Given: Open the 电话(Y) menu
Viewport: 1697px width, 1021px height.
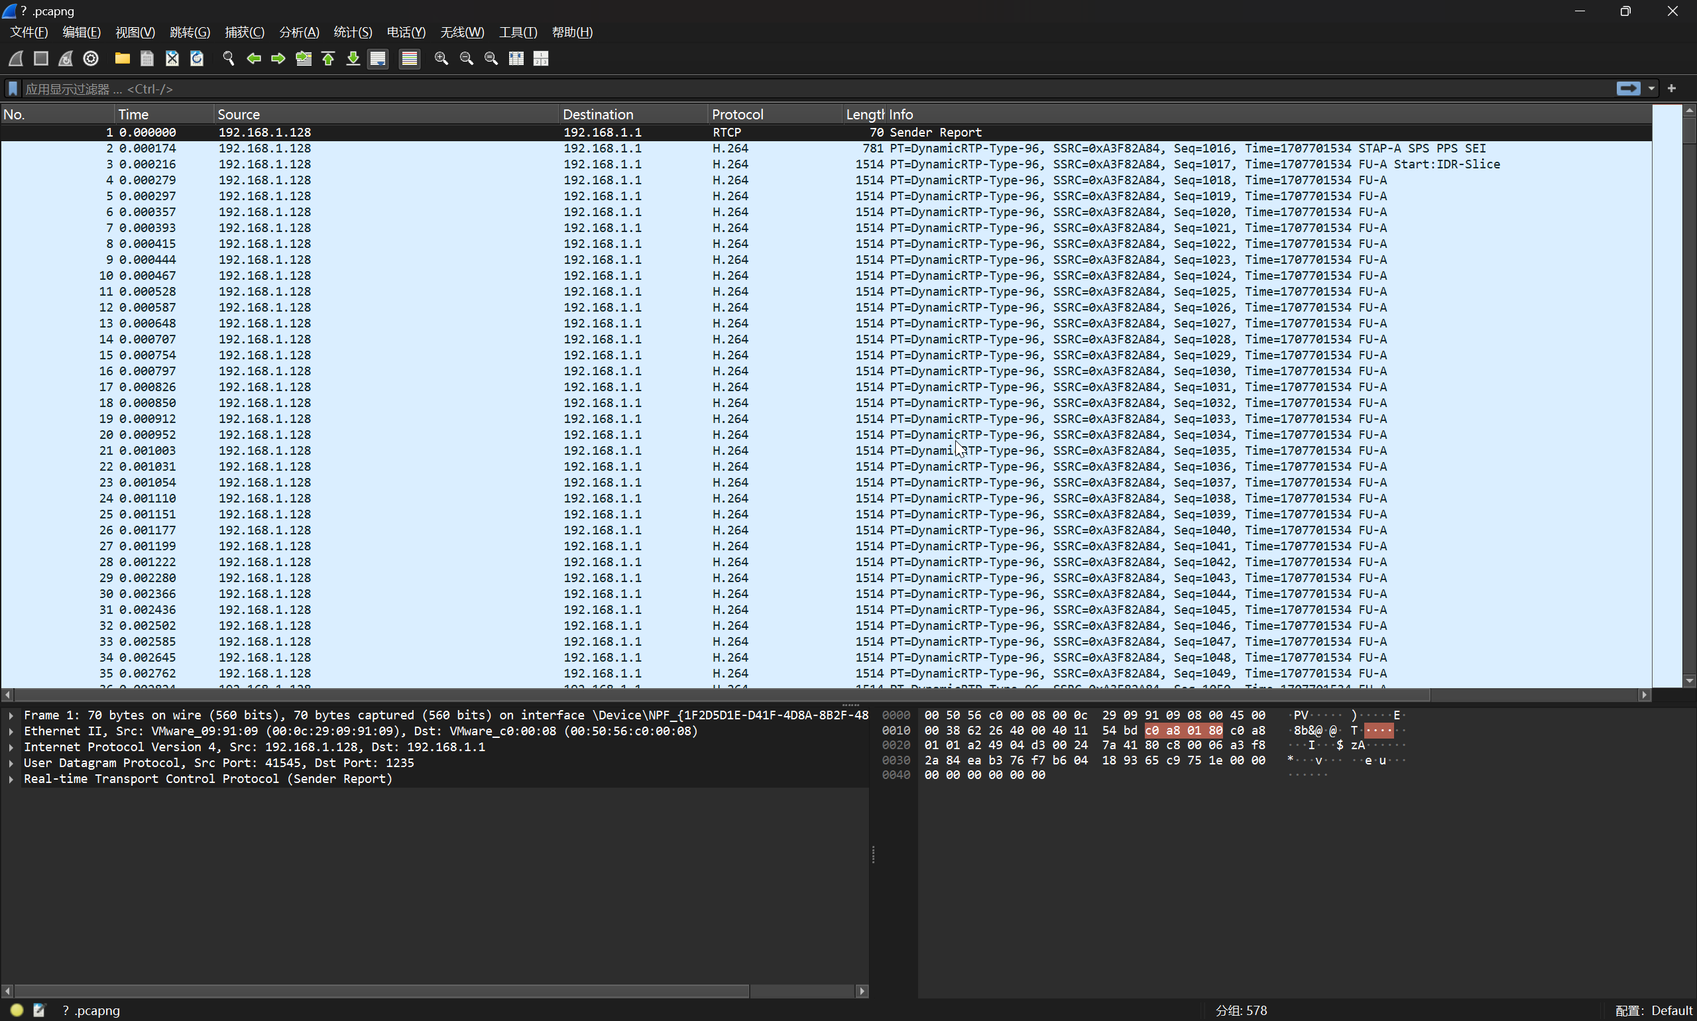Looking at the screenshot, I should click(406, 32).
